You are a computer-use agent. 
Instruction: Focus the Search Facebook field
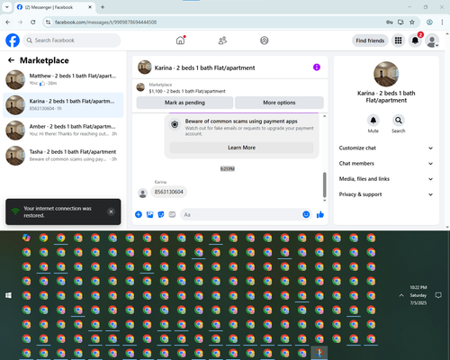pyautogui.click(x=72, y=40)
